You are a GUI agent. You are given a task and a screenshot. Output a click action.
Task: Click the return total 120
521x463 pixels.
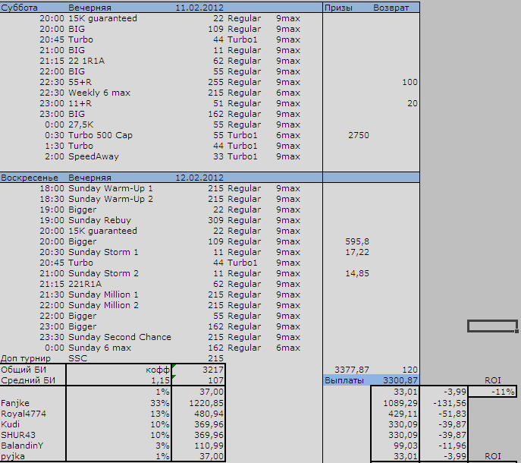point(410,370)
